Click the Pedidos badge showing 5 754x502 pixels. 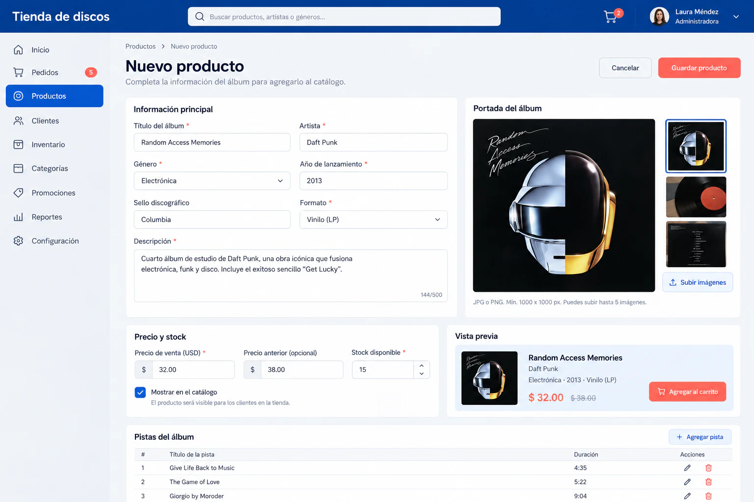(x=91, y=73)
